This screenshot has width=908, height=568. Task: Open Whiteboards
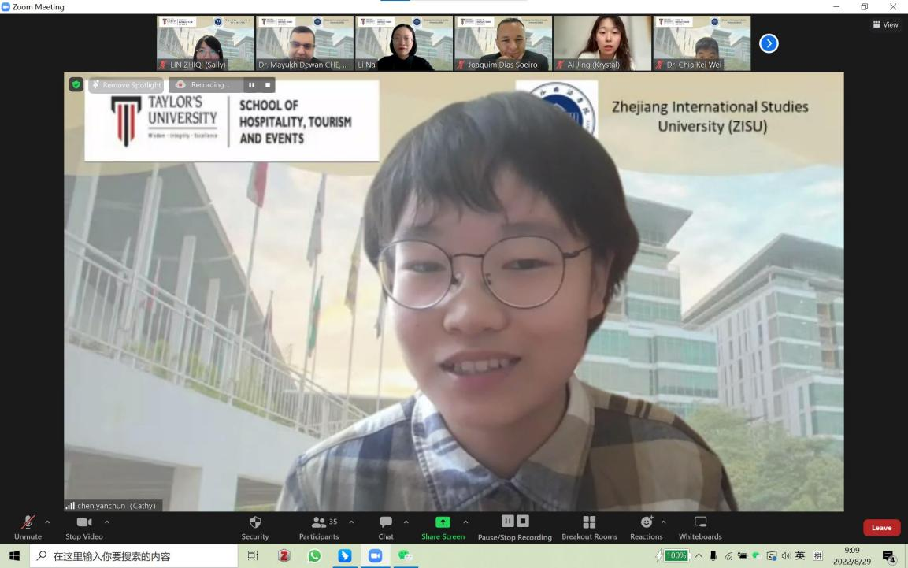pos(700,522)
